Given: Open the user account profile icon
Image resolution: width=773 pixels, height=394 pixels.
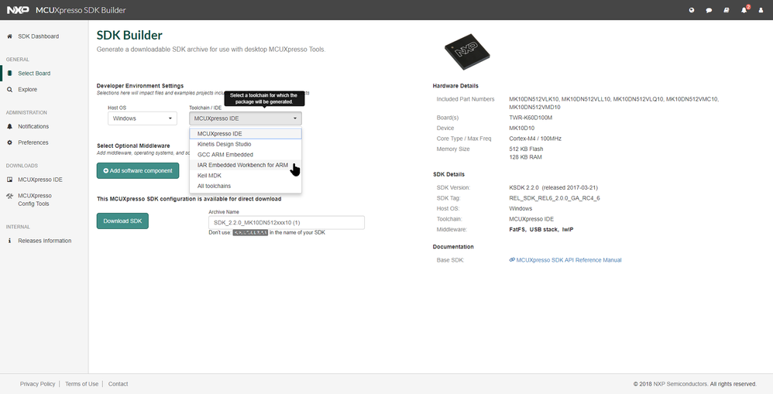Looking at the screenshot, I should click(761, 10).
